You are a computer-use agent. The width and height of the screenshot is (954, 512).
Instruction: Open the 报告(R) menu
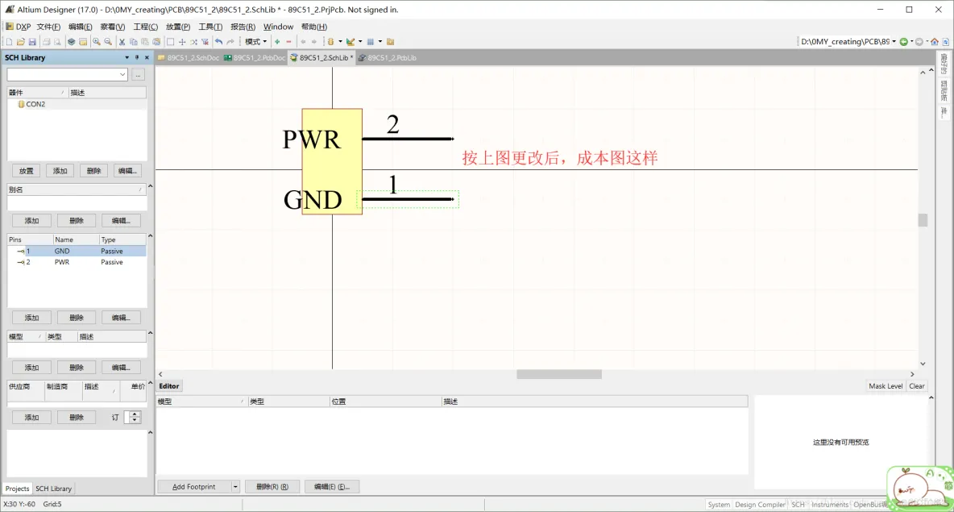(243, 27)
